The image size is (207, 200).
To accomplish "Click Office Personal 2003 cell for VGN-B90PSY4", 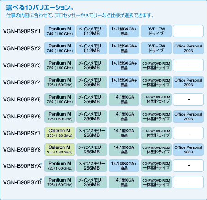I will tap(188, 82).
